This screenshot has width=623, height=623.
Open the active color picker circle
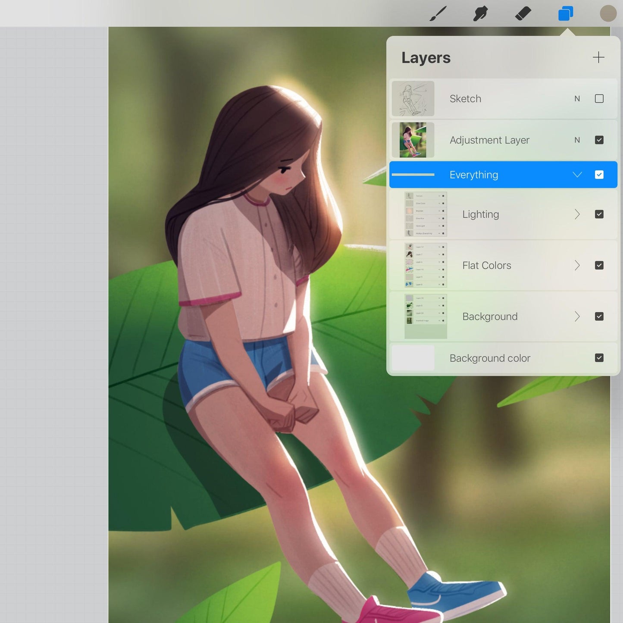(x=608, y=13)
